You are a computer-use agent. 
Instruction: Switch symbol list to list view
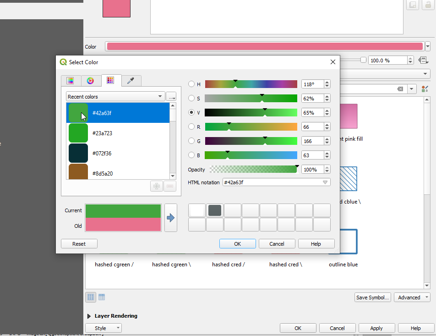(102, 297)
